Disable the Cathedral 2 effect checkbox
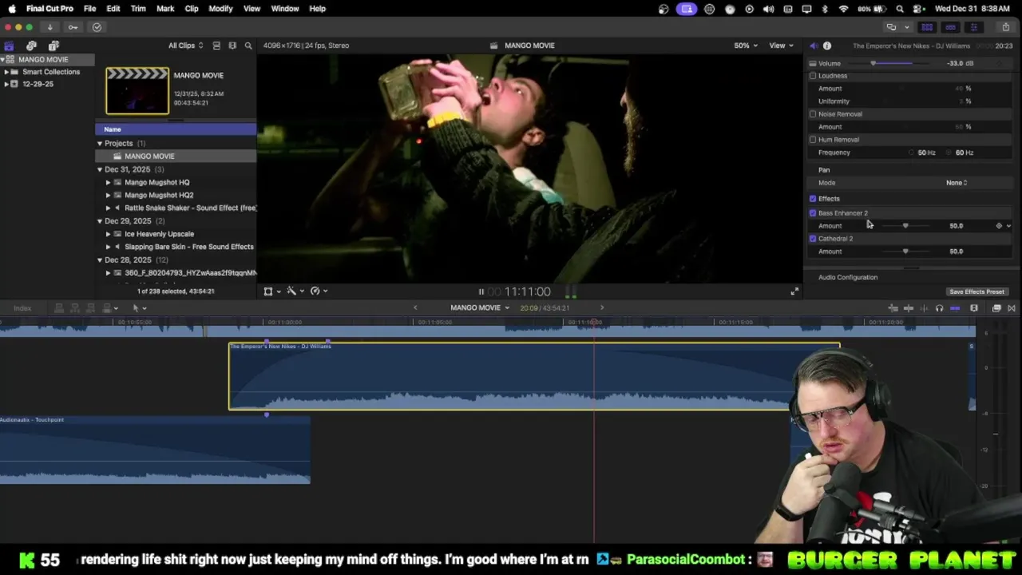The width and height of the screenshot is (1022, 575). click(x=813, y=239)
